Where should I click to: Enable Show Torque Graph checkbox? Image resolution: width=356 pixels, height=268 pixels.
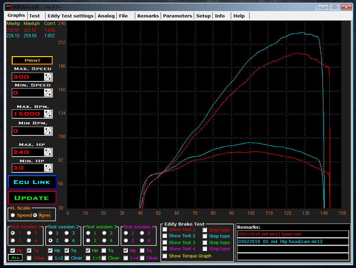coord(165,256)
